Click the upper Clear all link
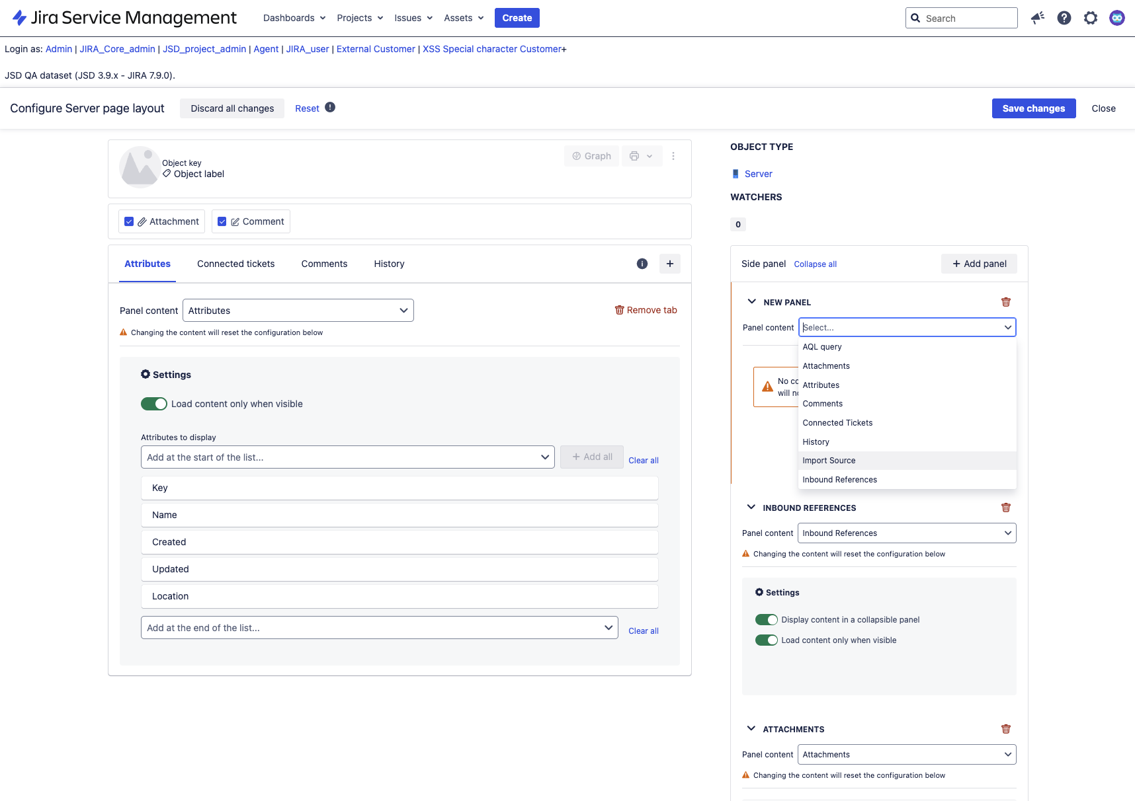This screenshot has height=801, width=1135. tap(644, 461)
